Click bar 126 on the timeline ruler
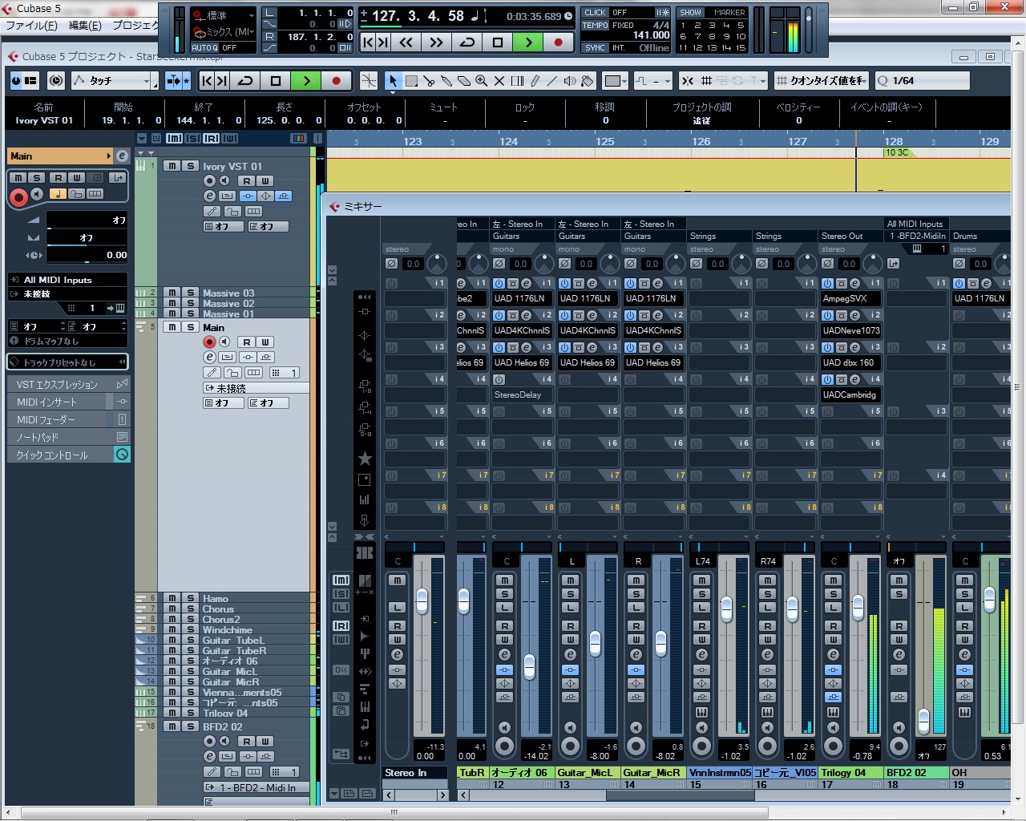This screenshot has width=1026, height=821. 701,141
